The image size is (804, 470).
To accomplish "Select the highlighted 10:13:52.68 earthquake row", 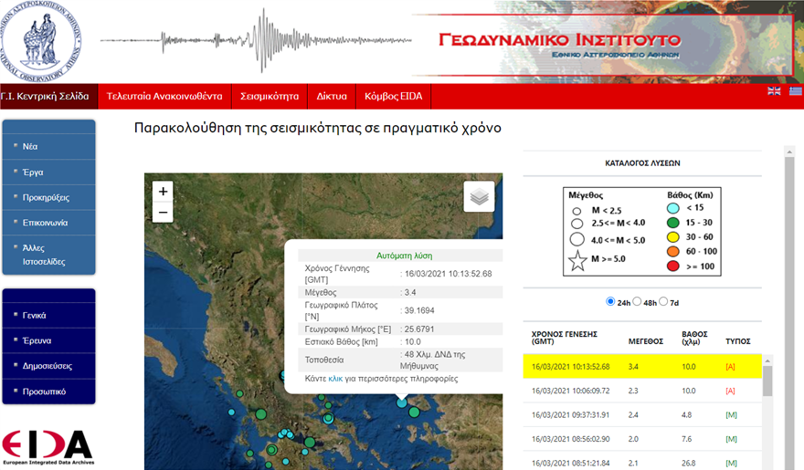I will pos(641,366).
